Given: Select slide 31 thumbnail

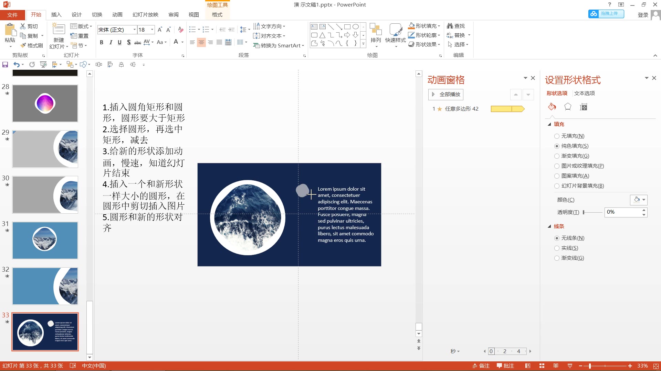Looking at the screenshot, I should pos(45,240).
